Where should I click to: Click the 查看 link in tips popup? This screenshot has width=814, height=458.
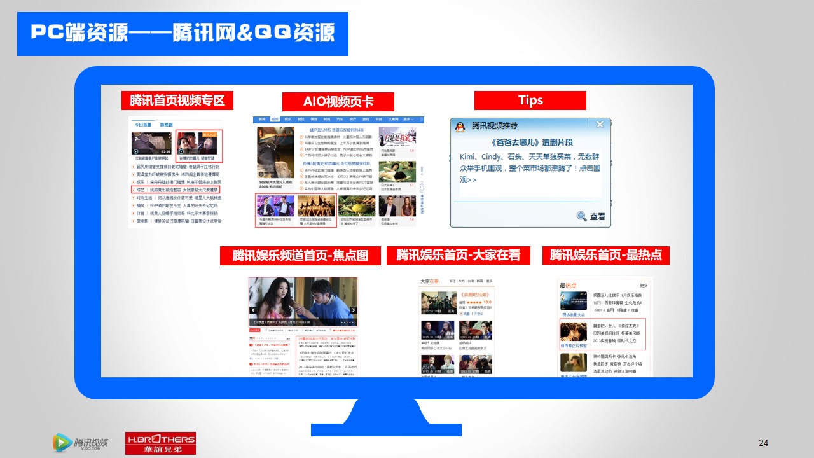pos(598,216)
